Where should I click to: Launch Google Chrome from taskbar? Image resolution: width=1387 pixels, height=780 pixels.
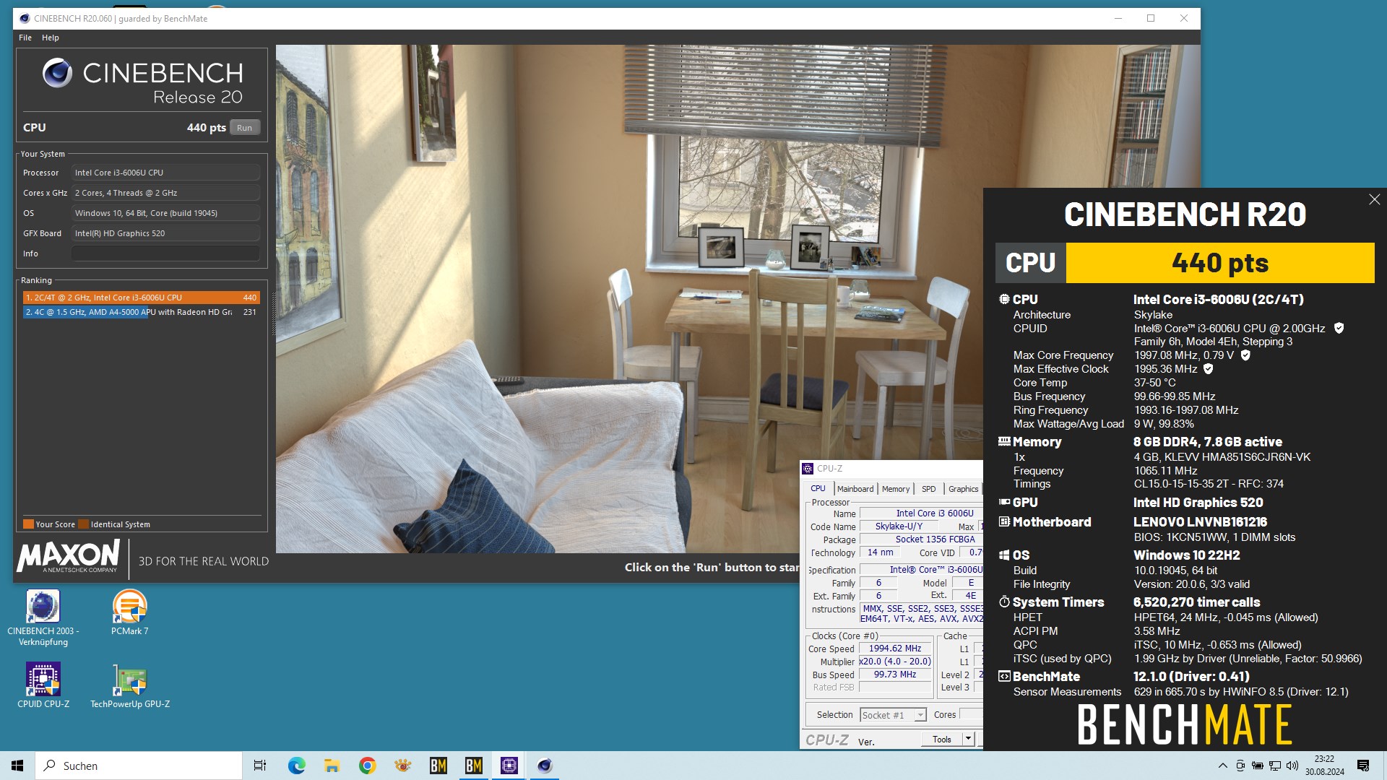[x=367, y=766]
